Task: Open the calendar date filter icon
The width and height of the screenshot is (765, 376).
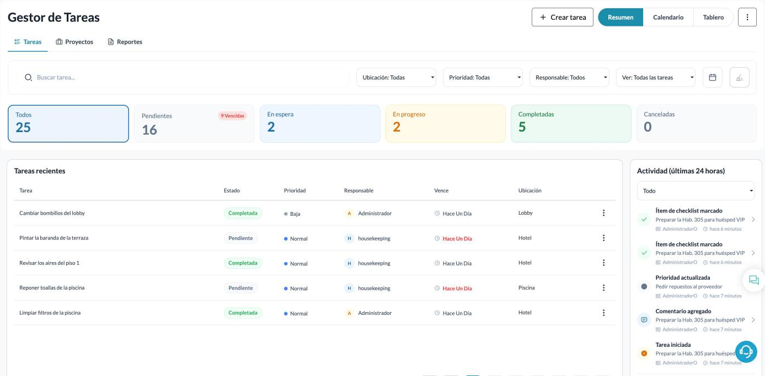Action: point(712,78)
